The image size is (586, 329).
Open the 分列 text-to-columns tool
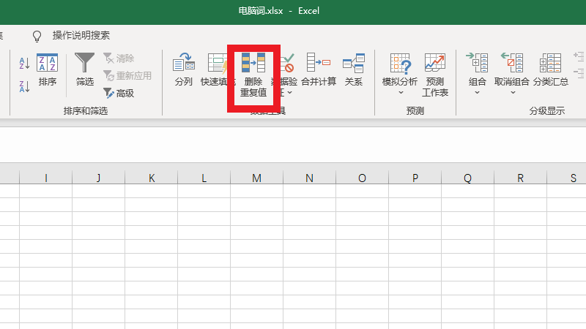pyautogui.click(x=184, y=70)
